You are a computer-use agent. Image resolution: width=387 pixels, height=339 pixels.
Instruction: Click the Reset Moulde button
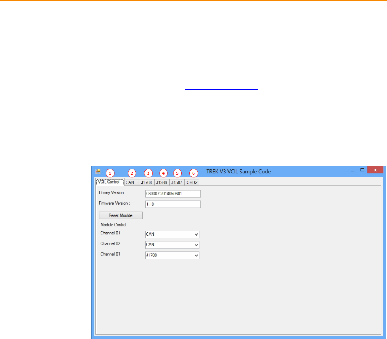(x=121, y=215)
